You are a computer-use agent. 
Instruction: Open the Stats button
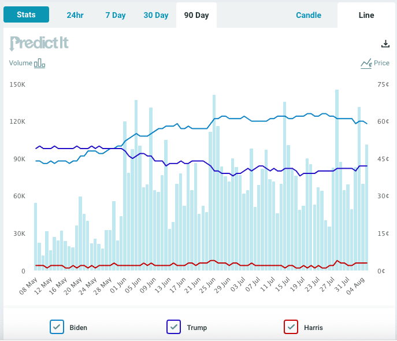pos(27,14)
